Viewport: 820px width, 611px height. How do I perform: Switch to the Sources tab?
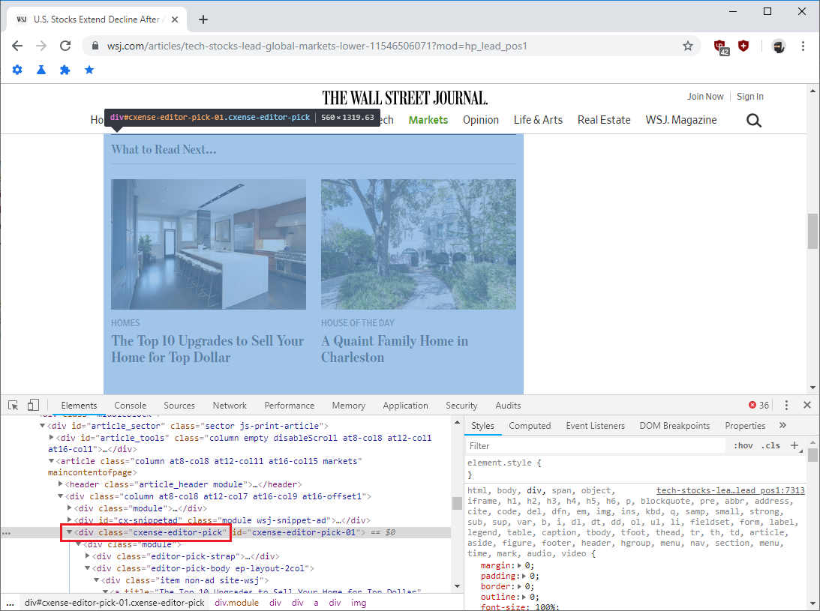(179, 406)
